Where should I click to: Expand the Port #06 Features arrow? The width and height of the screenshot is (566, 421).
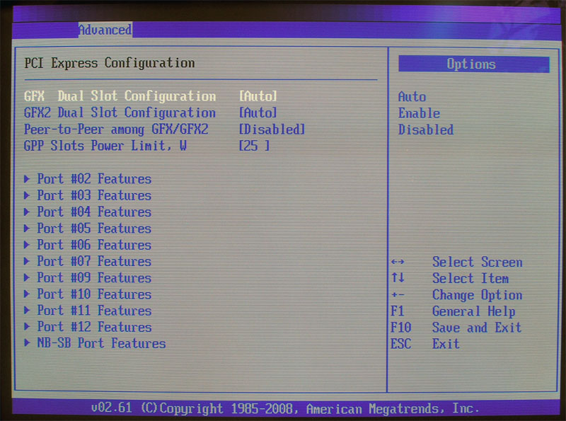27,245
